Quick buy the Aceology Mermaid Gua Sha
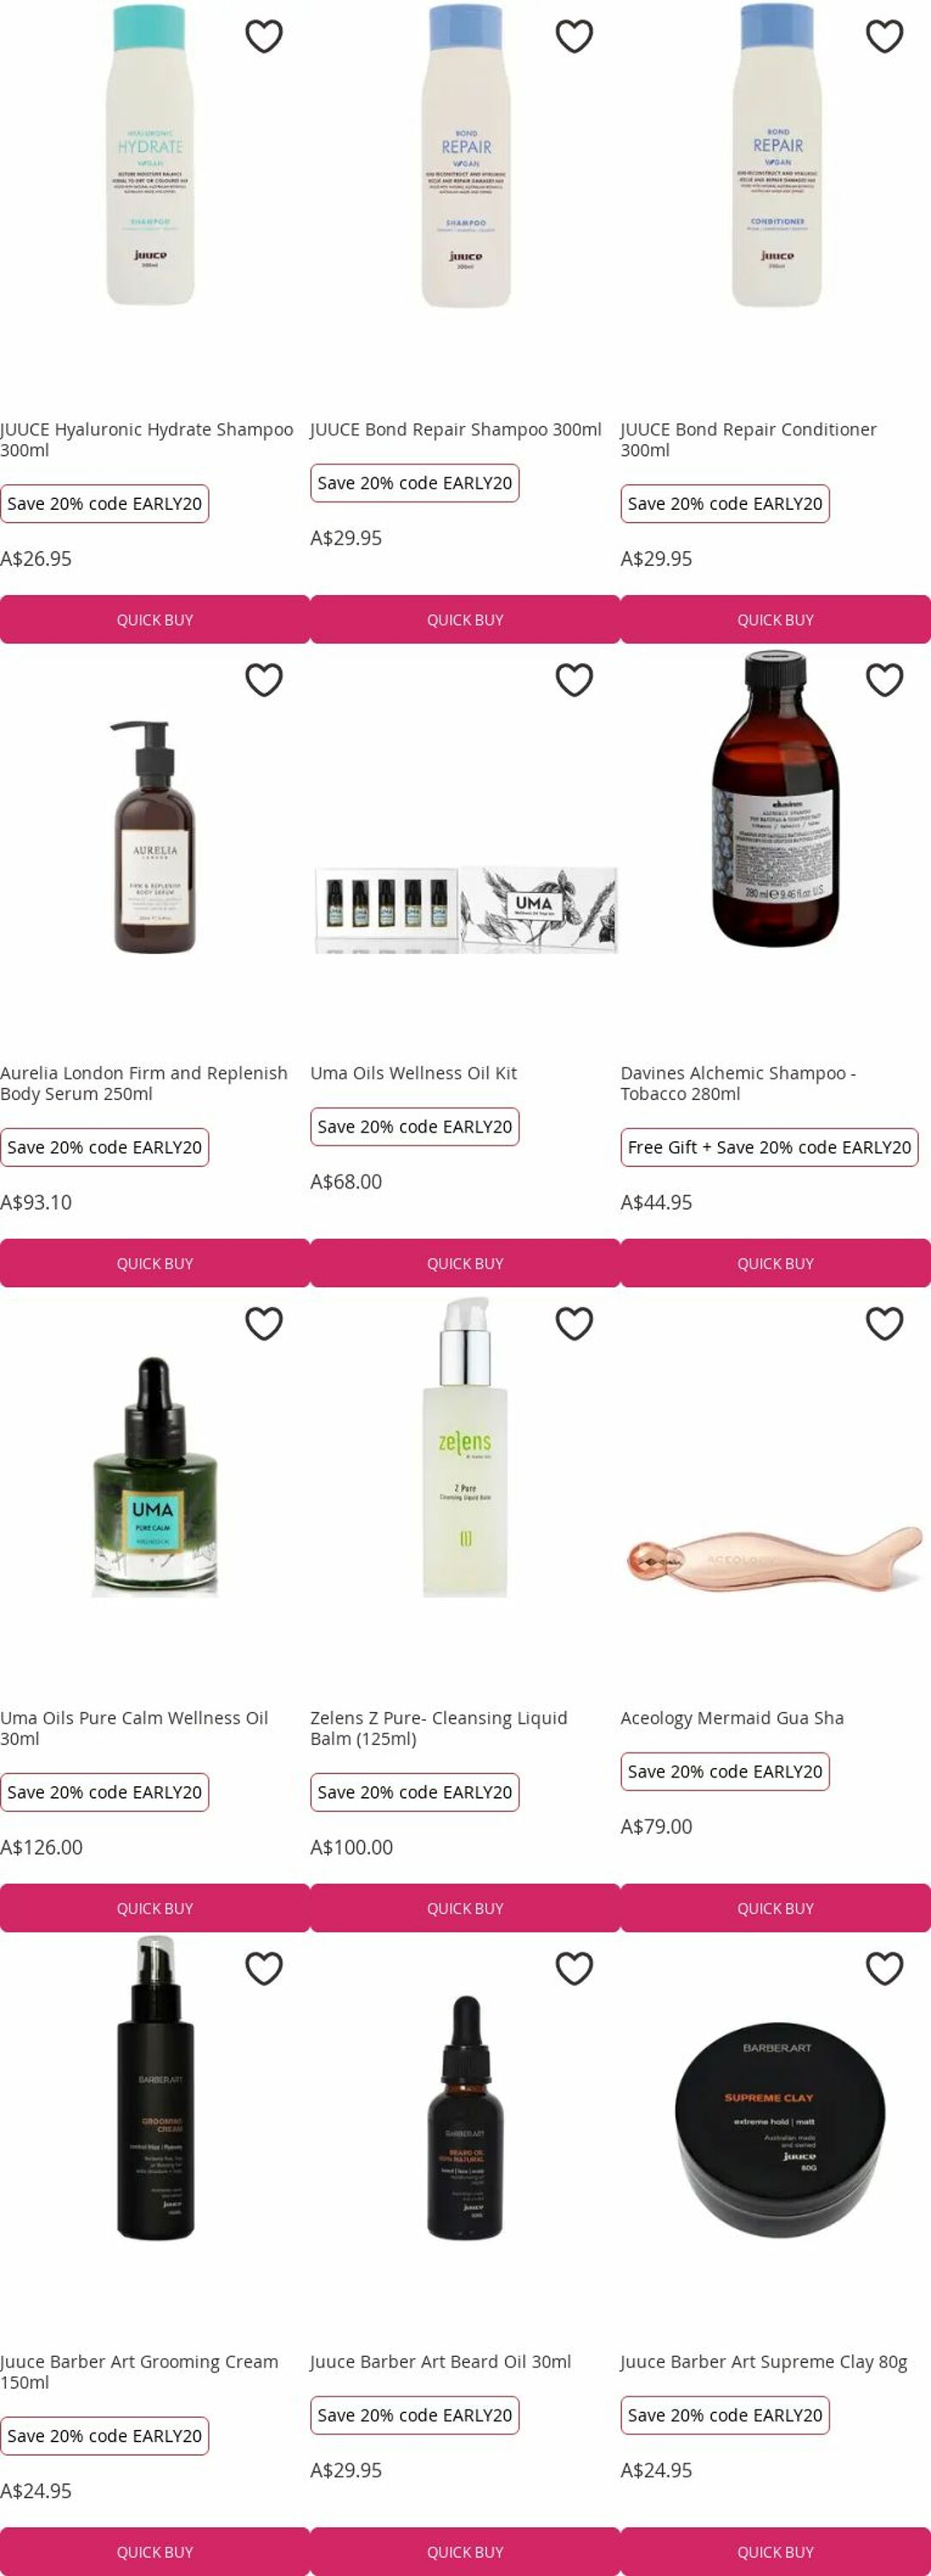The image size is (931, 2576). pos(775,1908)
